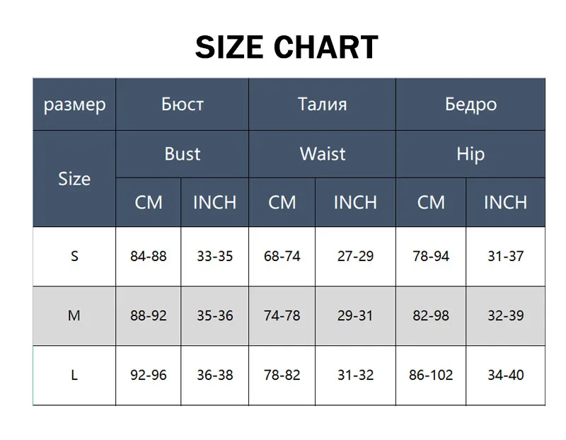
Task: Select the 84-88 bust measurement cell
Action: 149,256
